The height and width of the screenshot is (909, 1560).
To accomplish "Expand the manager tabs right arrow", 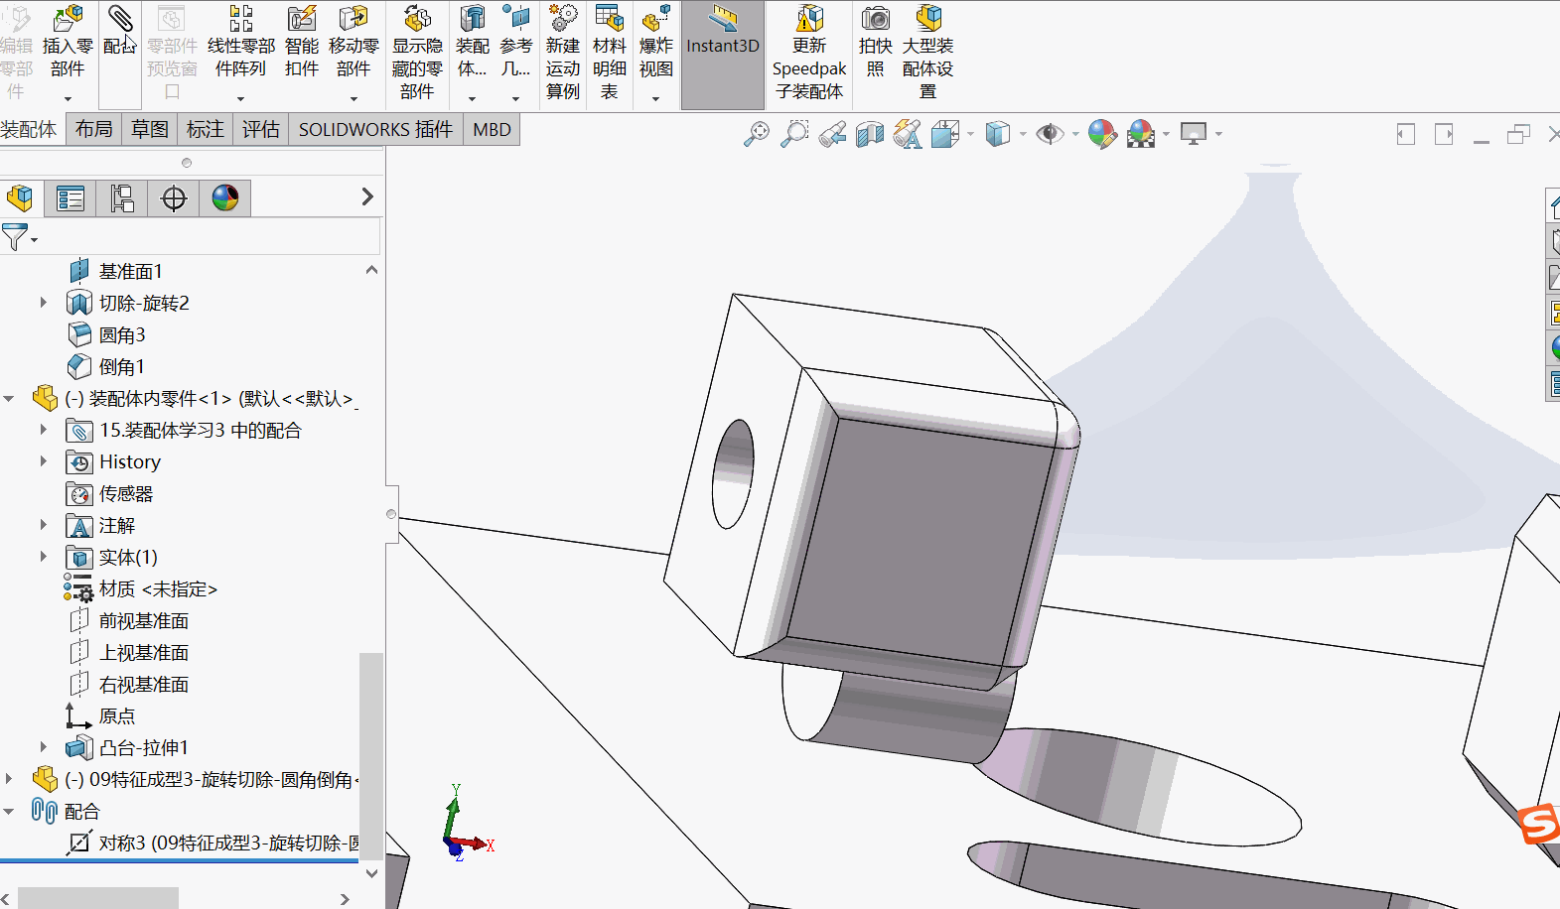I will click(x=367, y=196).
